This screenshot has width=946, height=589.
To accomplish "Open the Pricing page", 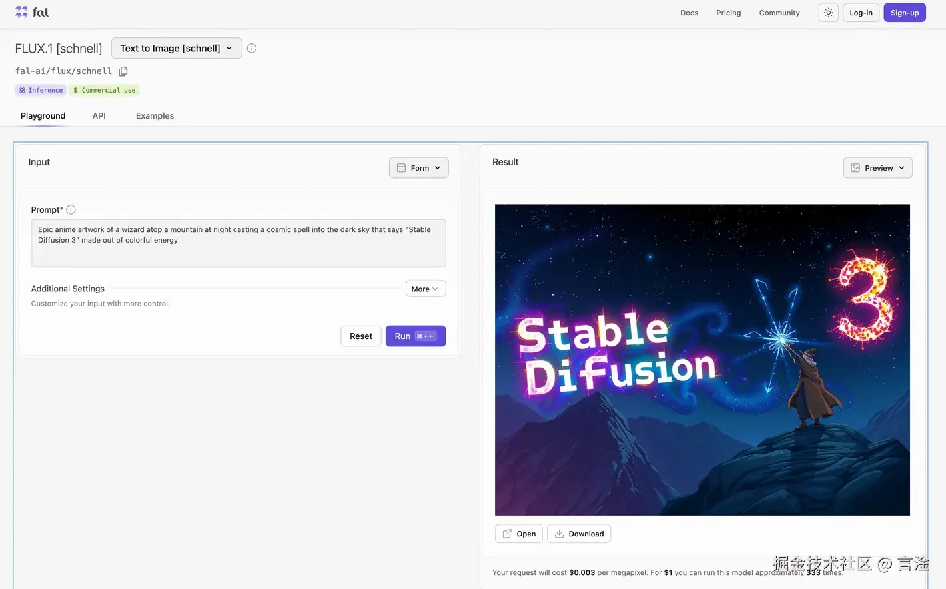I will 728,13.
